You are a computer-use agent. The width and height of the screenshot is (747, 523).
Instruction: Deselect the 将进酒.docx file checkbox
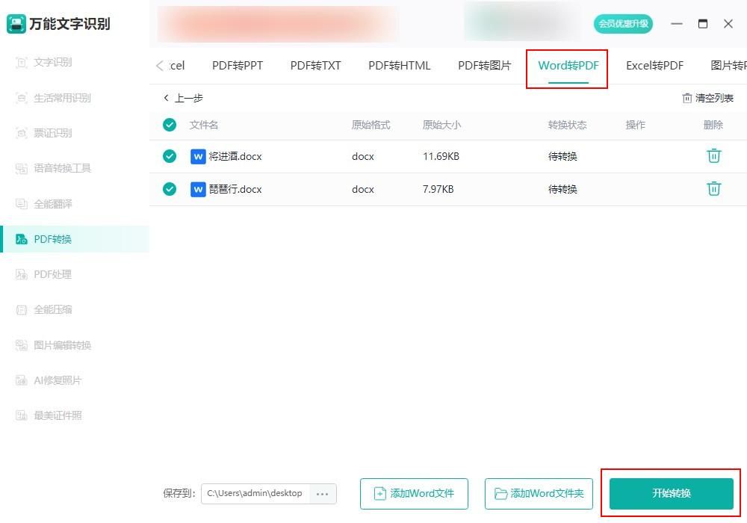(x=169, y=156)
